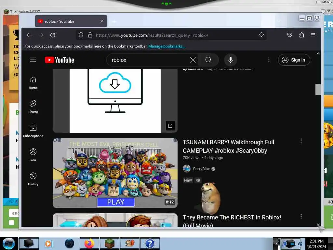Open the Pocket save icon
The height and width of the screenshot is (250, 333).
tap(290, 35)
